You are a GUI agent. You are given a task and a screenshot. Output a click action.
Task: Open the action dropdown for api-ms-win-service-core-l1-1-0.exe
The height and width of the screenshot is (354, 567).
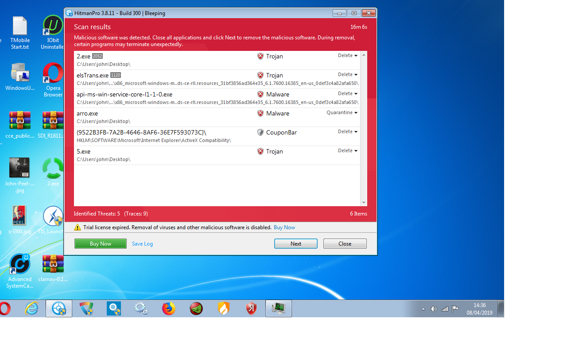click(x=348, y=94)
